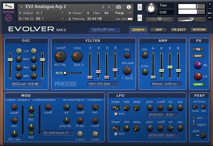Viewport: 213px width, 146px height.
Task: Adjust the unison voice knob
Action: point(194,106)
